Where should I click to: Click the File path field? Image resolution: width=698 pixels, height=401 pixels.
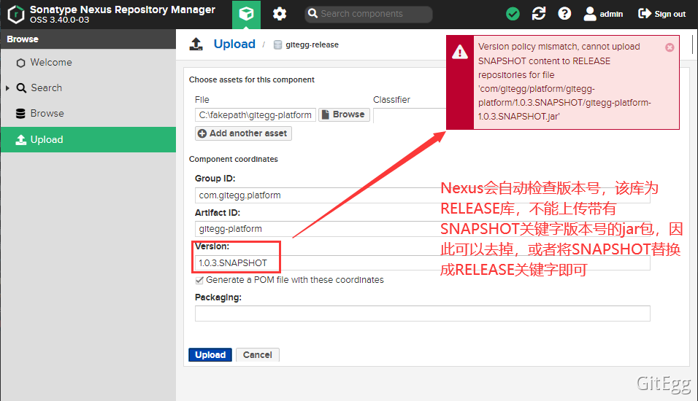pyautogui.click(x=256, y=114)
